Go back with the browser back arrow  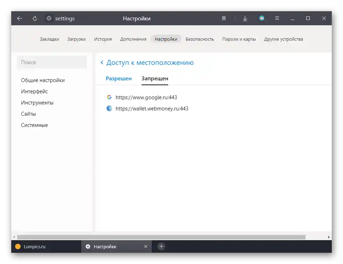pyautogui.click(x=20, y=18)
